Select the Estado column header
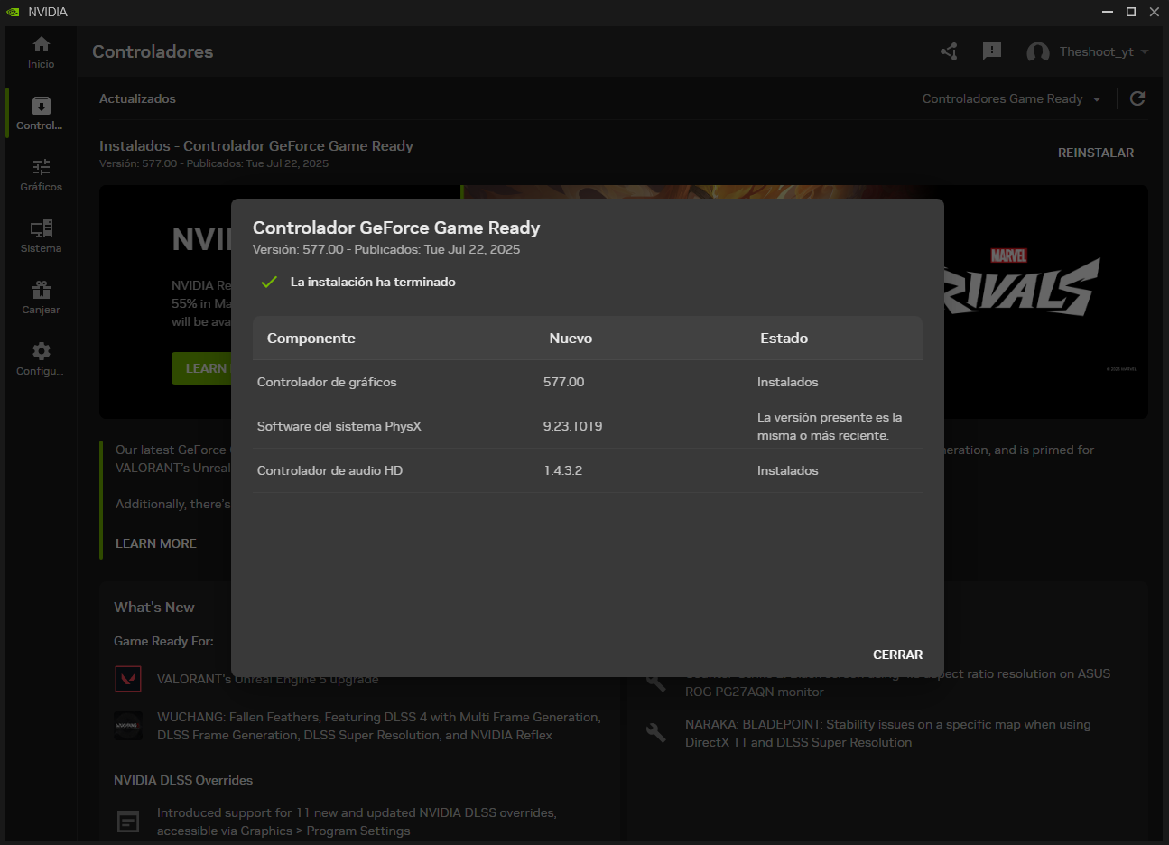Screen dimensions: 1169x845 pos(784,338)
